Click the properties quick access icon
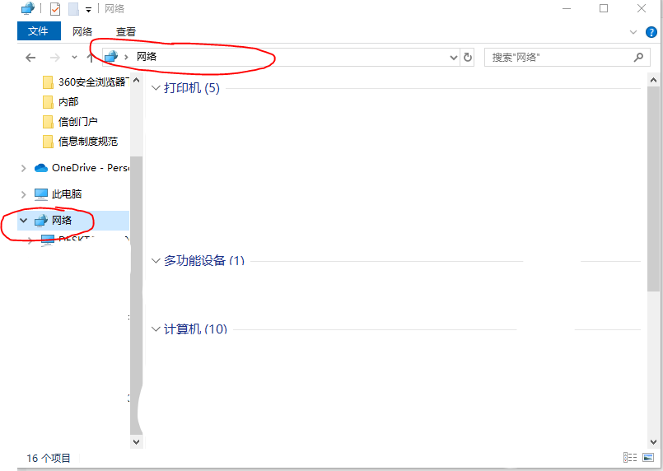663x471 pixels. (x=55, y=8)
